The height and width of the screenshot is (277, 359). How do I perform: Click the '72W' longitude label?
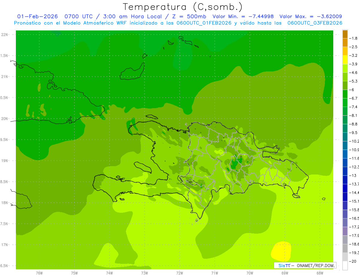click(180, 273)
